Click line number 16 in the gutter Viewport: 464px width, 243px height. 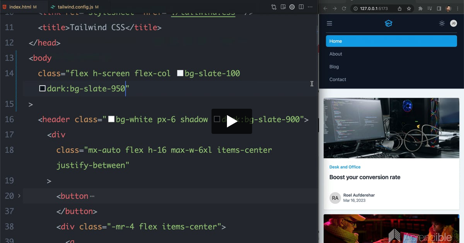point(9,119)
